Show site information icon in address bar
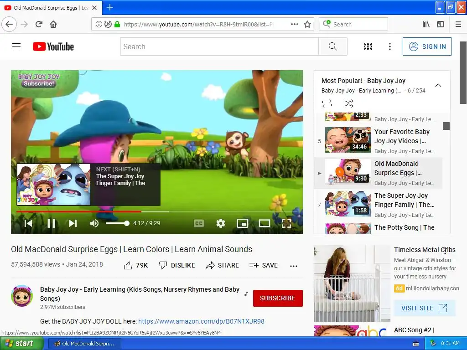The height and width of the screenshot is (350, 467). pos(99,24)
